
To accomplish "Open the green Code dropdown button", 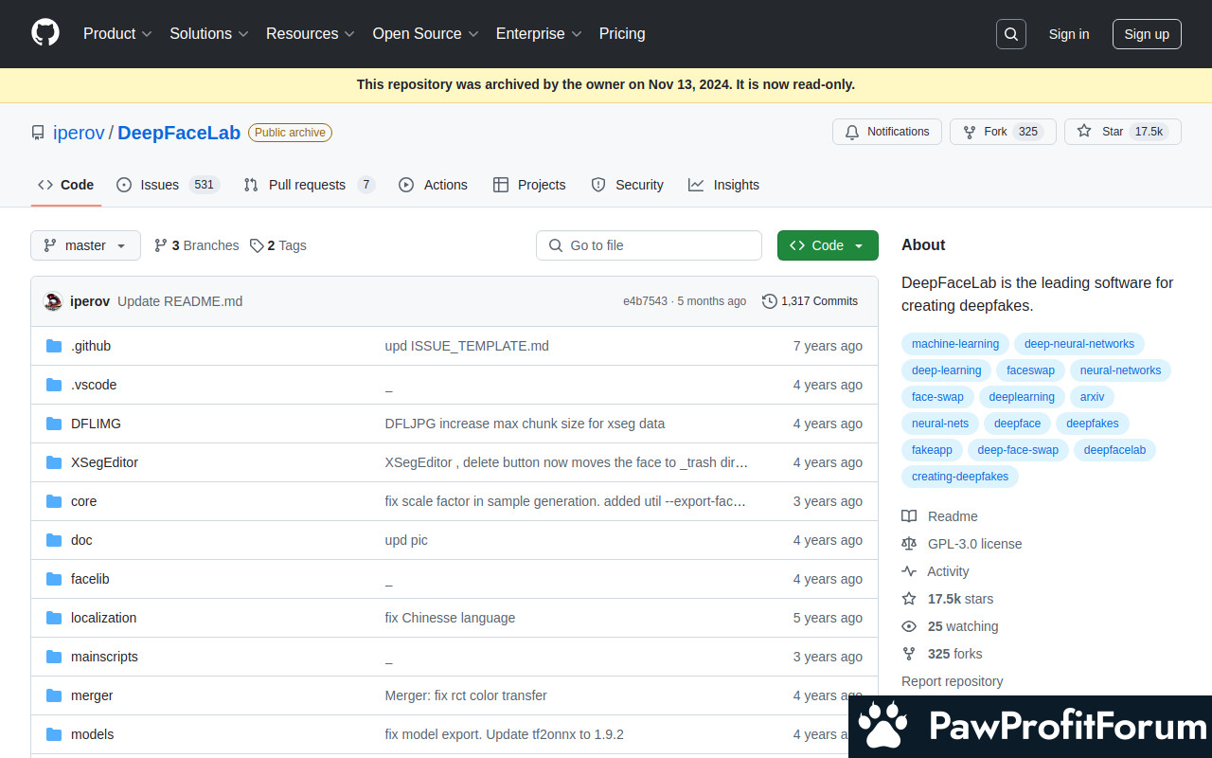I will [828, 245].
